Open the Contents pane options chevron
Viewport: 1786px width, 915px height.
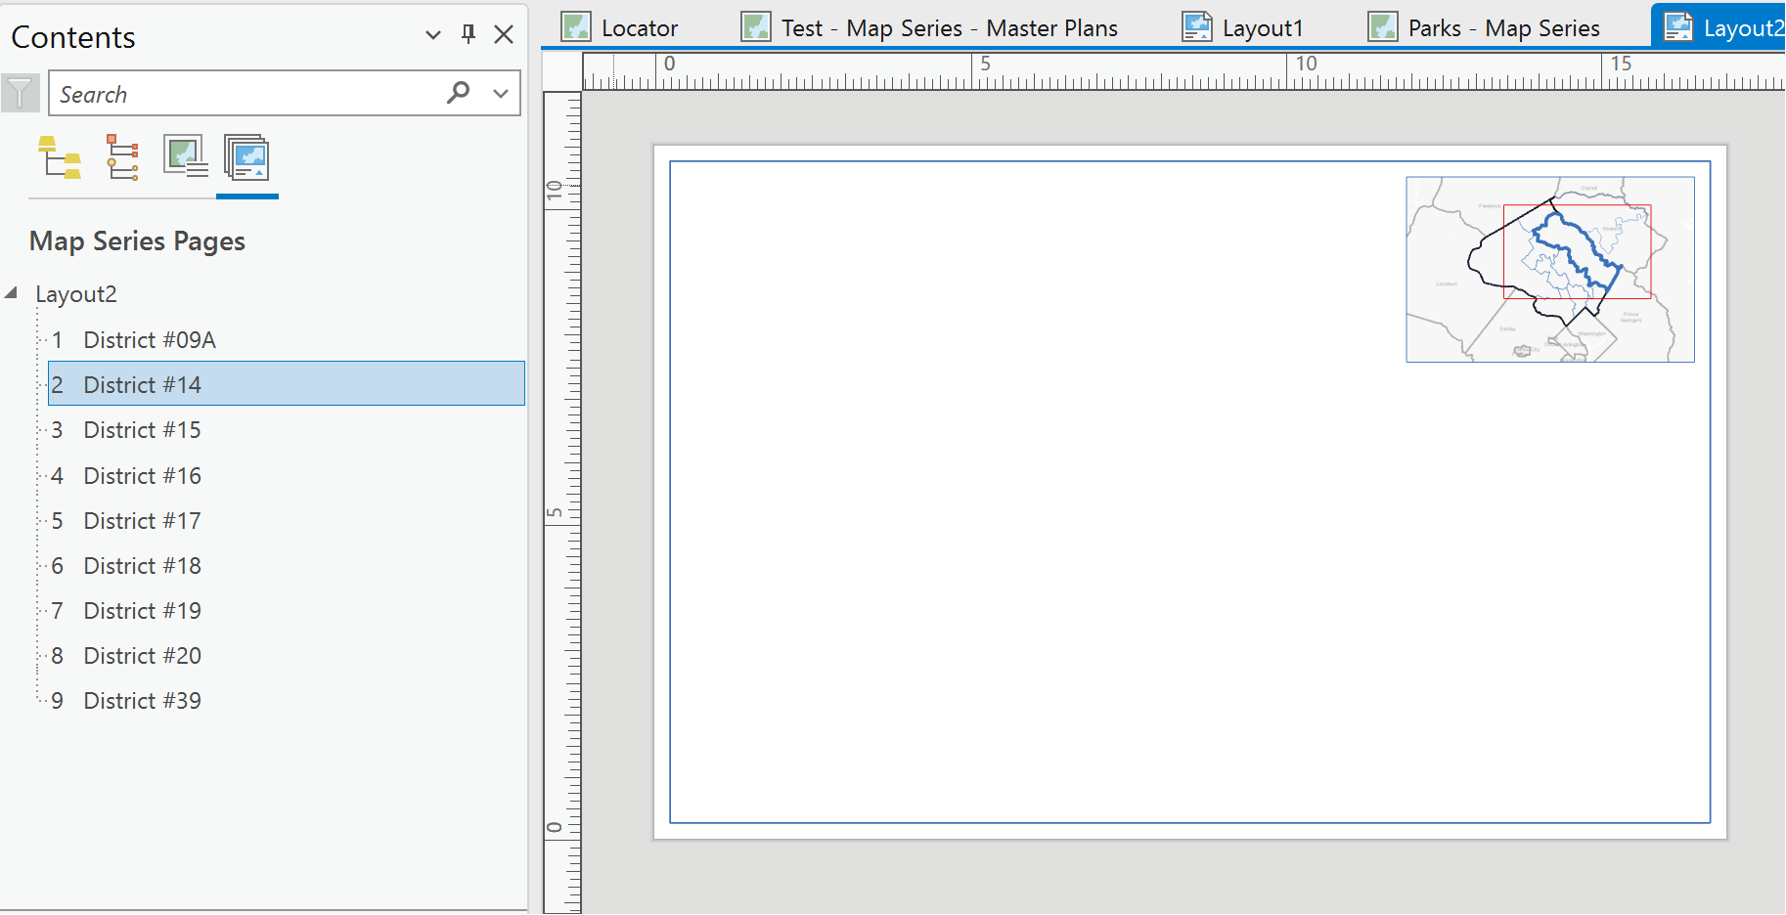(x=433, y=34)
